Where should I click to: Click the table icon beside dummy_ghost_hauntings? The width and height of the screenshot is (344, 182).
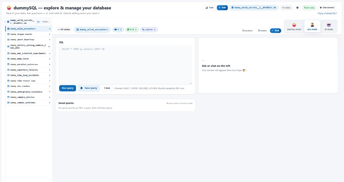click(8, 40)
